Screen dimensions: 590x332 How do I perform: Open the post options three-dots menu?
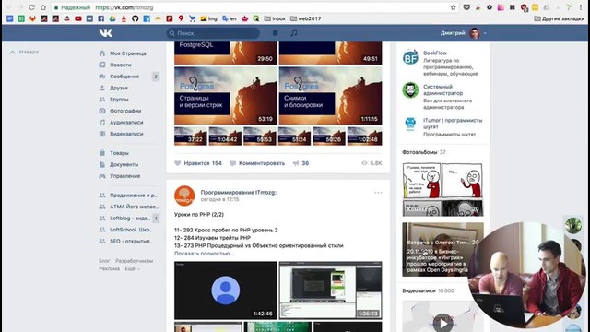378,193
